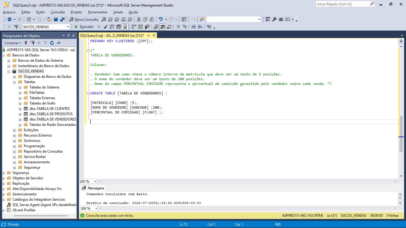406x228 pixels.
Task: Click the Nova Consulta button
Action: pos(84,19)
